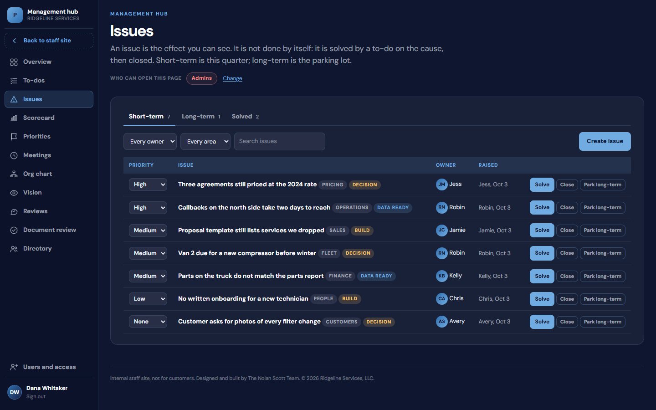
Task: Open priority dropdown for Proposal template issue
Action: pos(148,230)
